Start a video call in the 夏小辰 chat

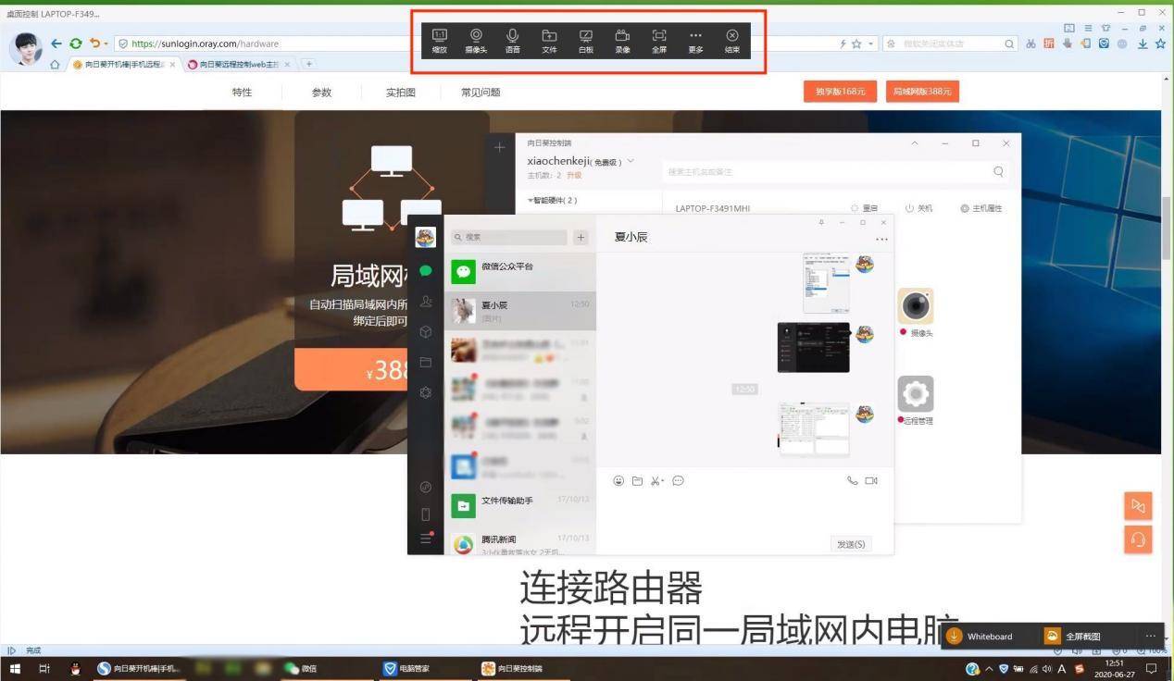click(871, 480)
